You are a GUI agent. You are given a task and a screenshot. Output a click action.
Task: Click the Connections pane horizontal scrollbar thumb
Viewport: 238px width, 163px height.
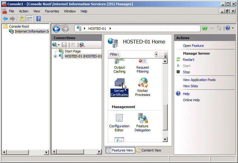70,152
